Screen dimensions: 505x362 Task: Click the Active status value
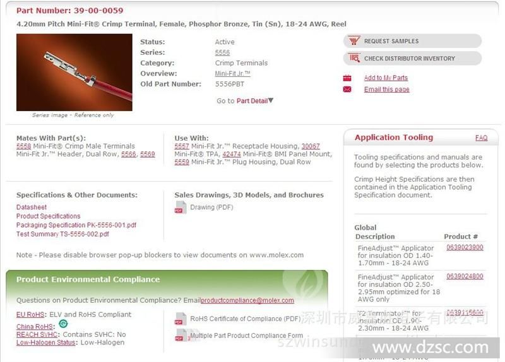pos(225,42)
